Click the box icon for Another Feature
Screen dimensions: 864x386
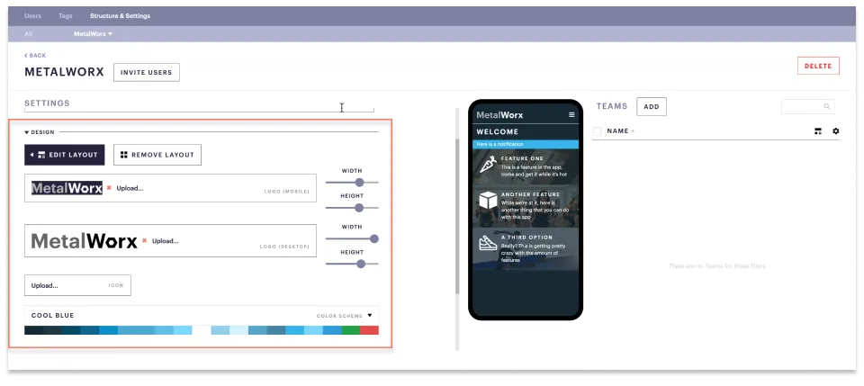488,201
